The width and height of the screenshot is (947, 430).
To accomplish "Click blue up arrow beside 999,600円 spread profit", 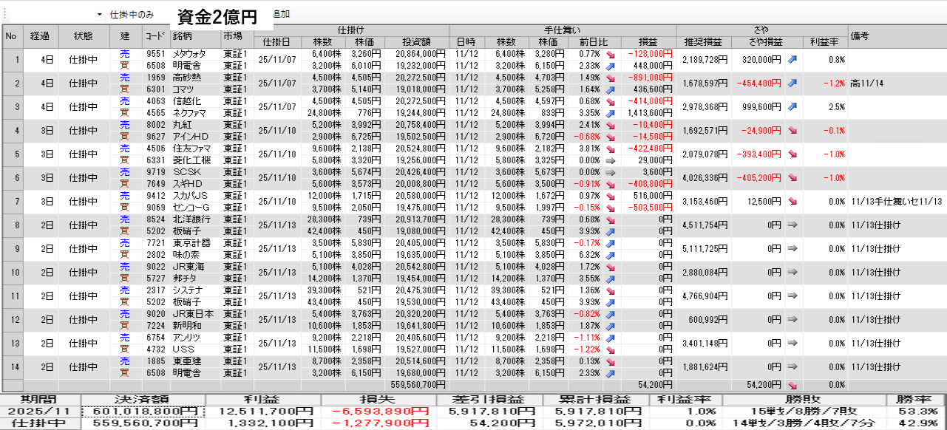I will coord(792,107).
